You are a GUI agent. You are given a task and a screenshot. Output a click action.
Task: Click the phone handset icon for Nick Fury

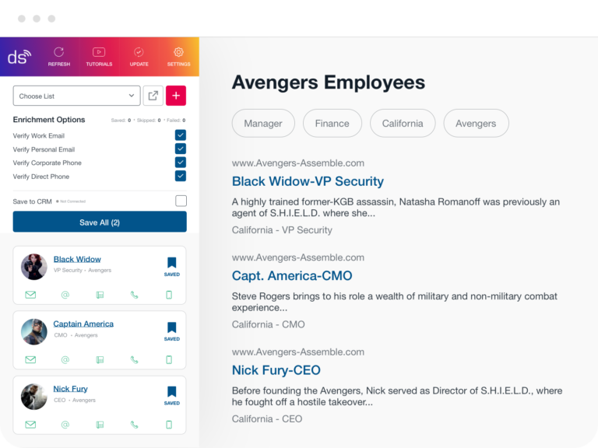(134, 425)
